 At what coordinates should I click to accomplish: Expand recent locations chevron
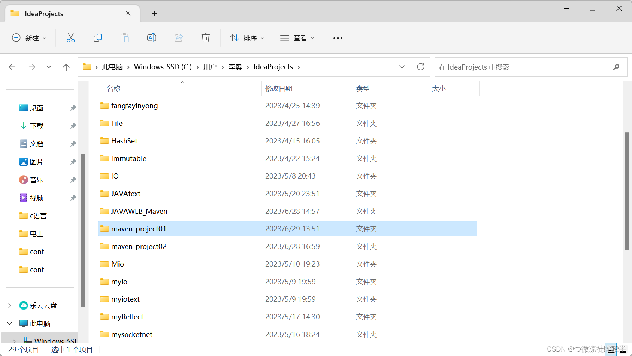tap(49, 67)
